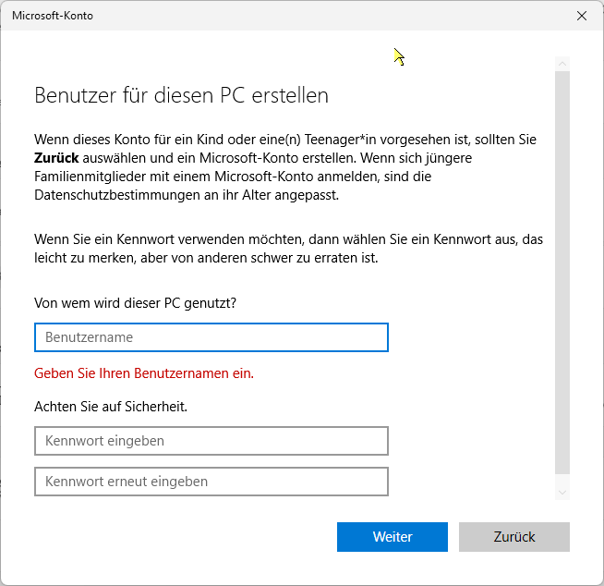Click the Microsoft-Konto title bar text
The image size is (604, 586).
coord(53,16)
